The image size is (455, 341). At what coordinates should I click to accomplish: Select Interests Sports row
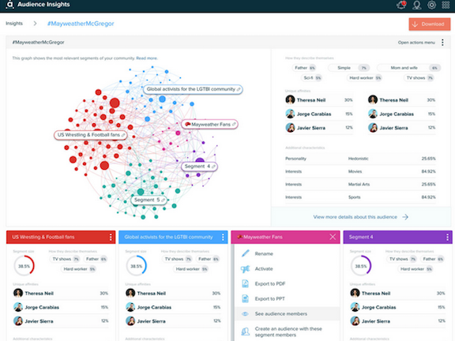(x=360, y=197)
